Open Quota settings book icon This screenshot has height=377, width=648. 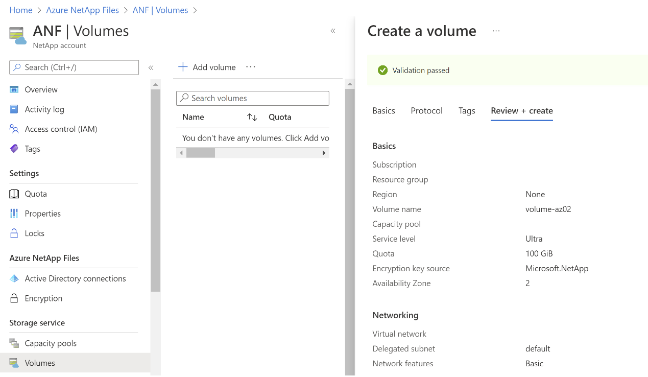(14, 194)
